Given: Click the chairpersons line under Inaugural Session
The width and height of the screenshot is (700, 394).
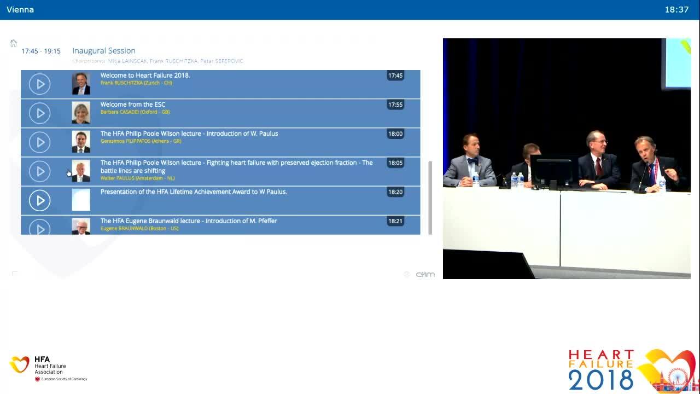Looking at the screenshot, I should [x=157, y=61].
